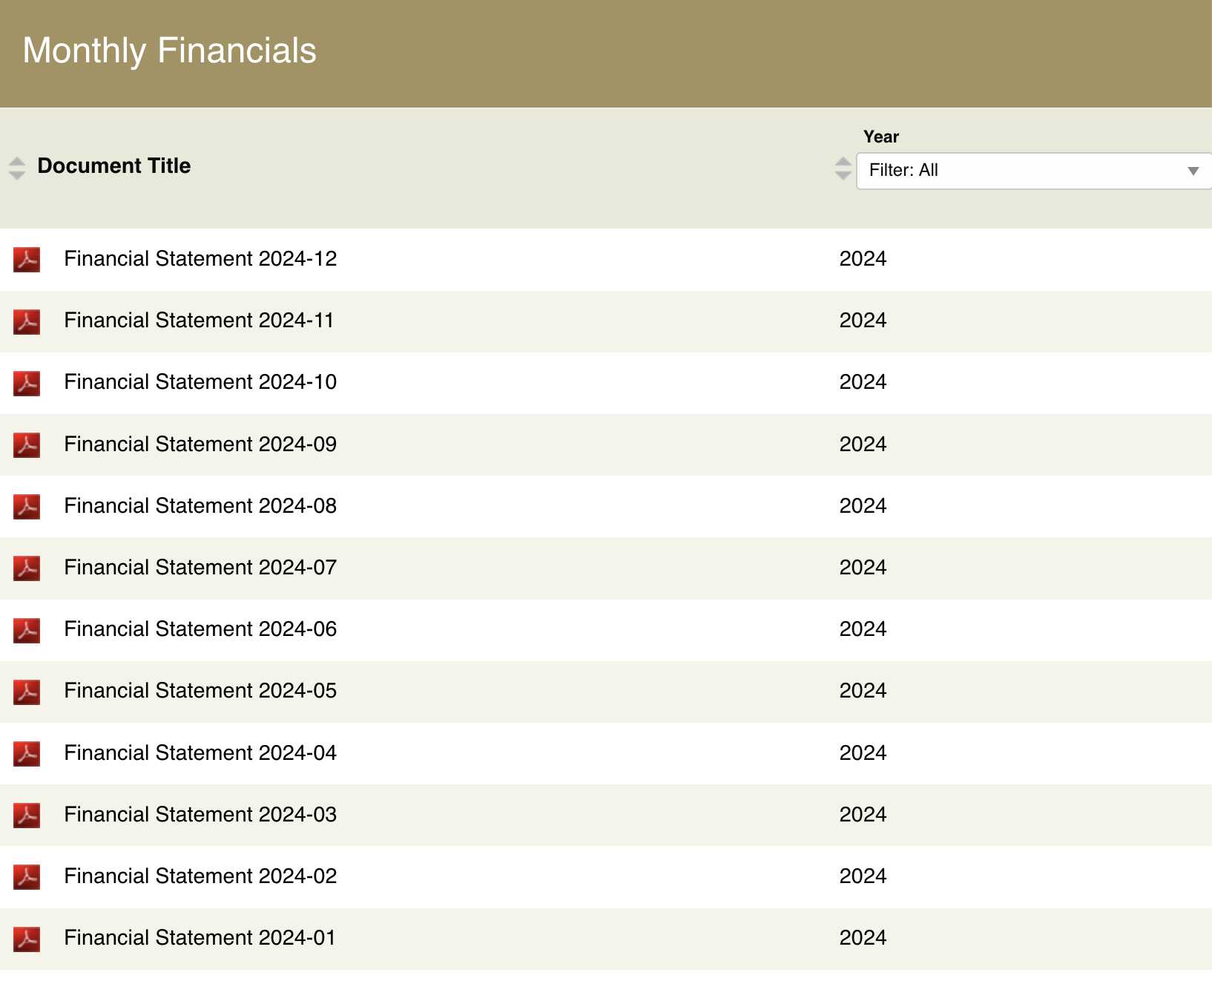Open the Year filter dropdown
Viewport: 1212px width, 984px height.
click(1033, 171)
